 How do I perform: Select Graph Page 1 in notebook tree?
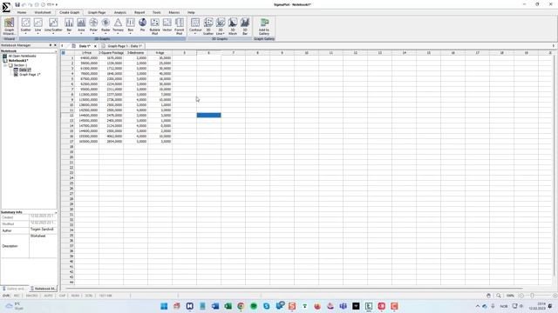pos(30,75)
